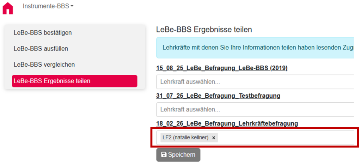The width and height of the screenshot is (361, 163).
Task: Open LeBe-BBS bestätigen in sidebar
Action: [43, 33]
